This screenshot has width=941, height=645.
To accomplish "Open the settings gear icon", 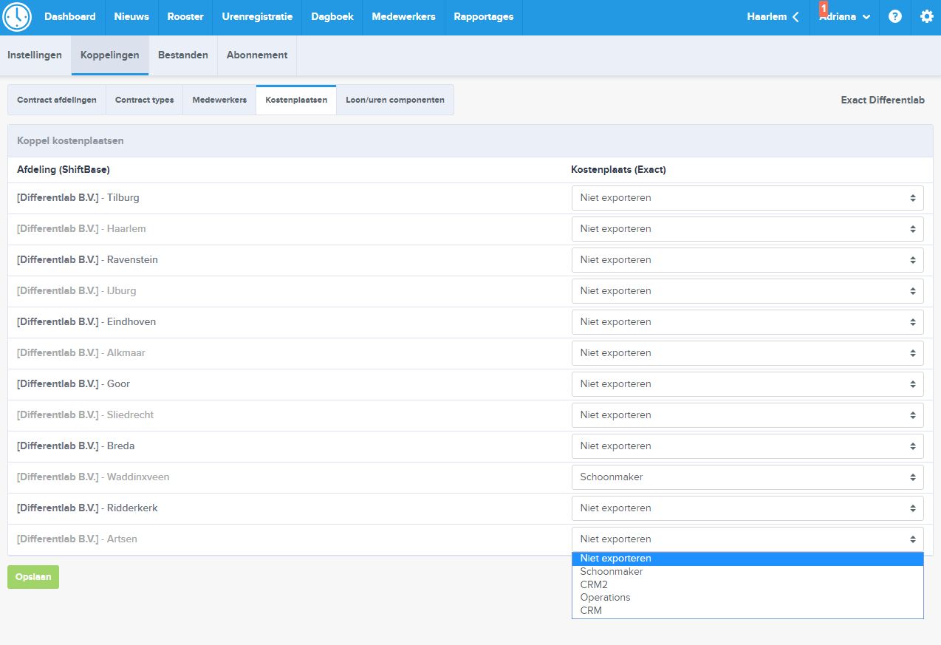I will point(927,17).
